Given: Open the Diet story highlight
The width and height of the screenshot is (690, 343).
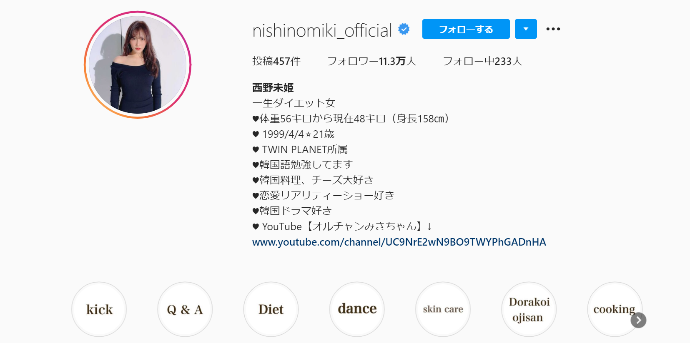Looking at the screenshot, I should tap(271, 309).
